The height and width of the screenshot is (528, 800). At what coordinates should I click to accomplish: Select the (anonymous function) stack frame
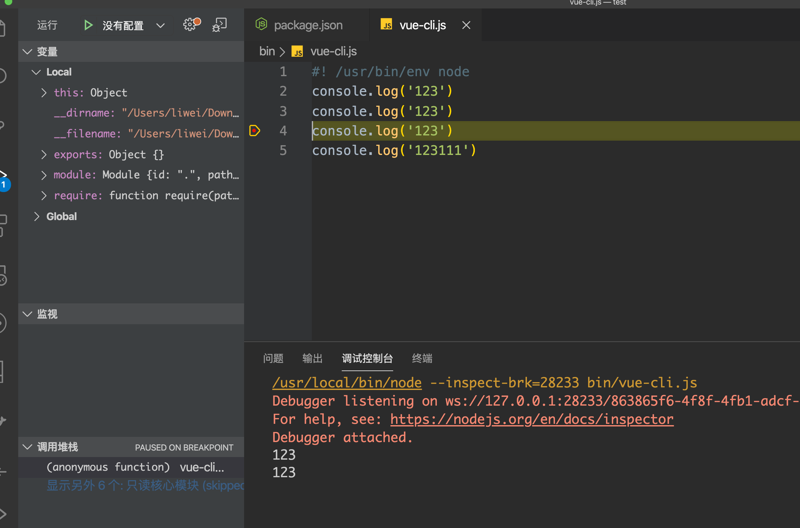click(131, 467)
